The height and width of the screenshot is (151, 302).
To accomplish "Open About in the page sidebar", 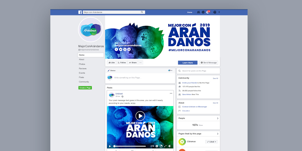I will [x=81, y=59].
